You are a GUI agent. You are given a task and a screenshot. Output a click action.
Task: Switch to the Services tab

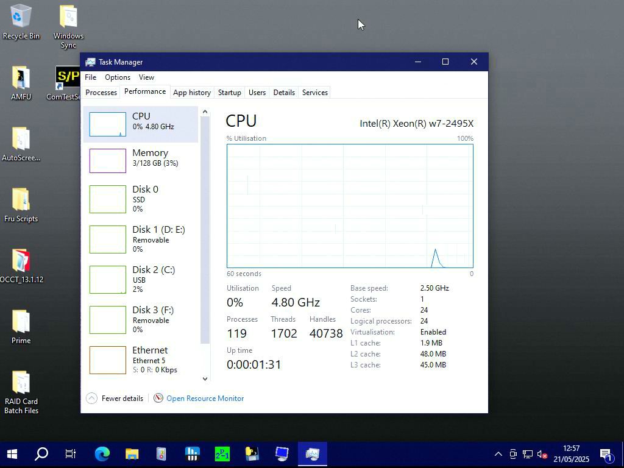(x=315, y=93)
